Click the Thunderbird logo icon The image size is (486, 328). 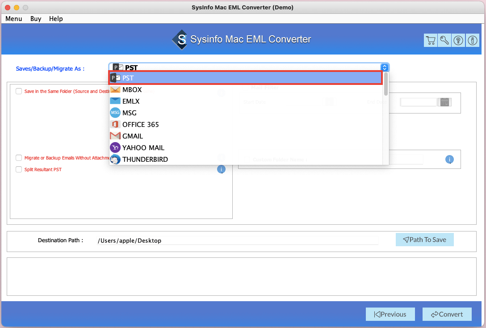click(115, 160)
